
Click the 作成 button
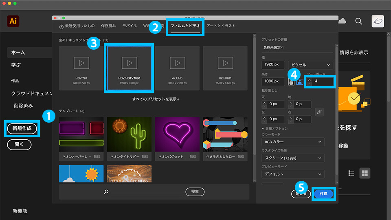tap(323, 194)
